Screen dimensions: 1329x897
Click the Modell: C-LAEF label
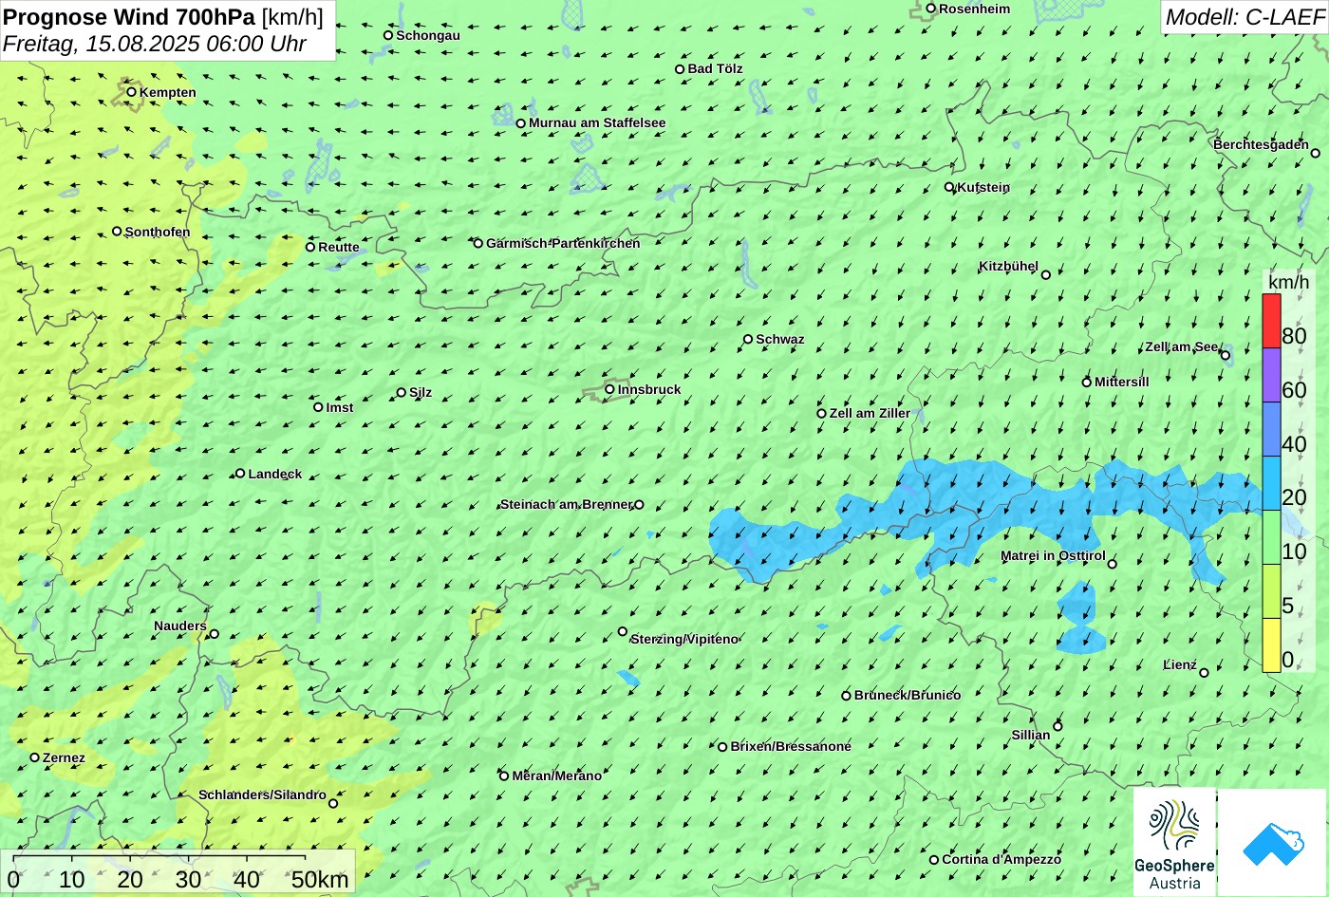tap(1245, 17)
